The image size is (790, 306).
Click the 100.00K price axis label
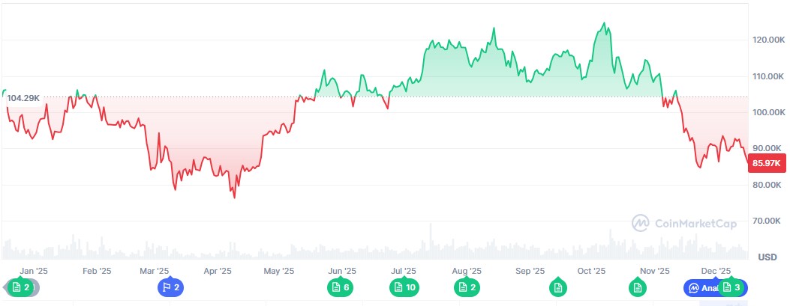pyautogui.click(x=767, y=112)
